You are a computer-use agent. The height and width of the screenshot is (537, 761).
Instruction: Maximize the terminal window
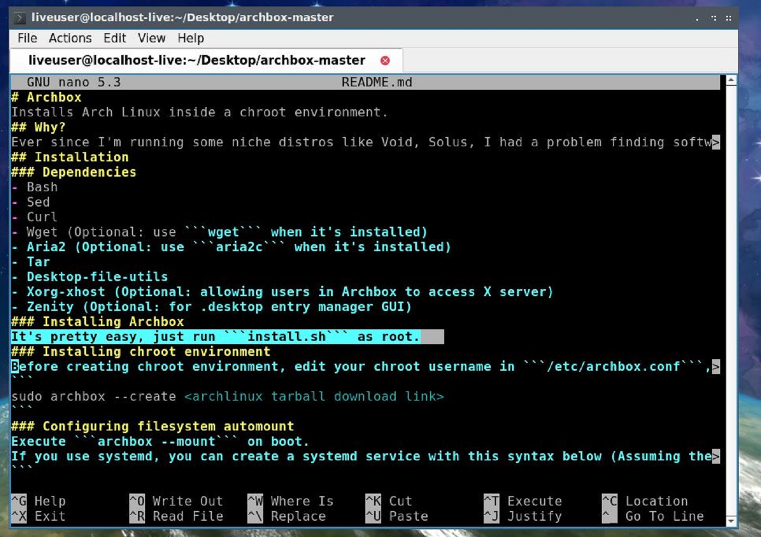(x=714, y=18)
